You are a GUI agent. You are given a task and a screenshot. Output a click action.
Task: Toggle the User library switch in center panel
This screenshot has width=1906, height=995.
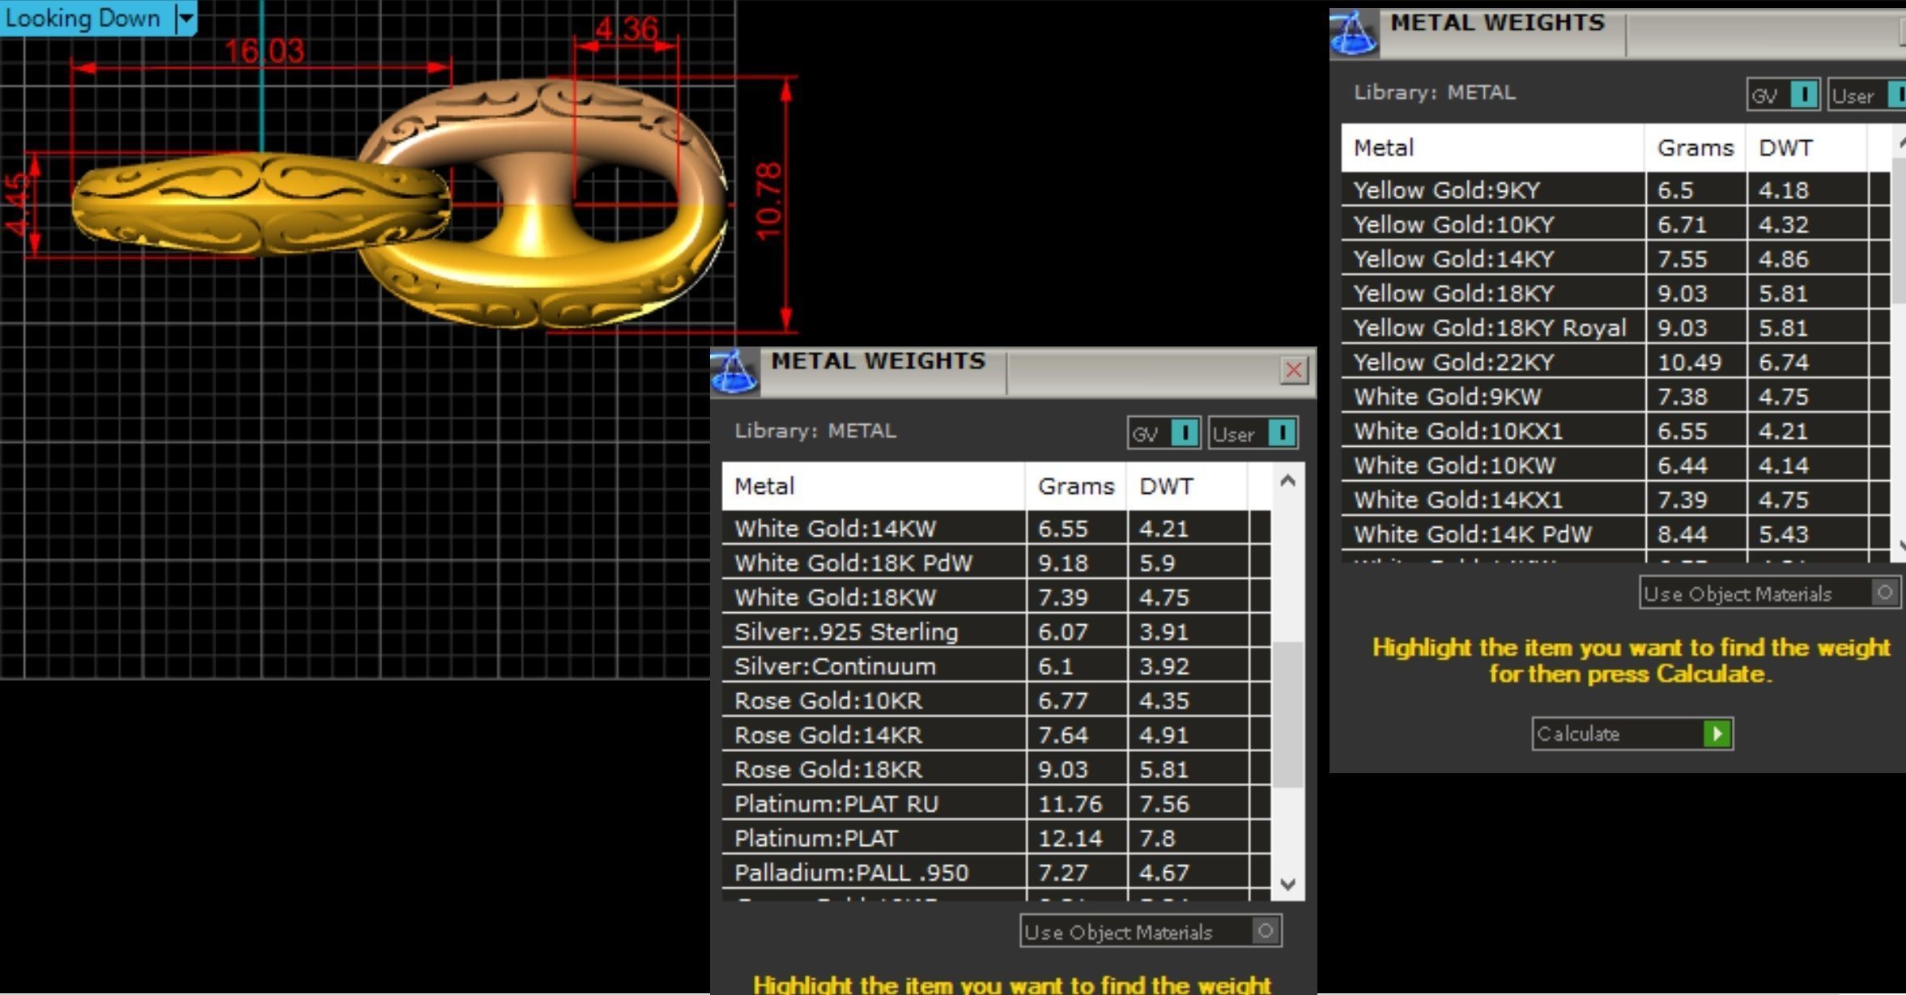click(x=1283, y=433)
